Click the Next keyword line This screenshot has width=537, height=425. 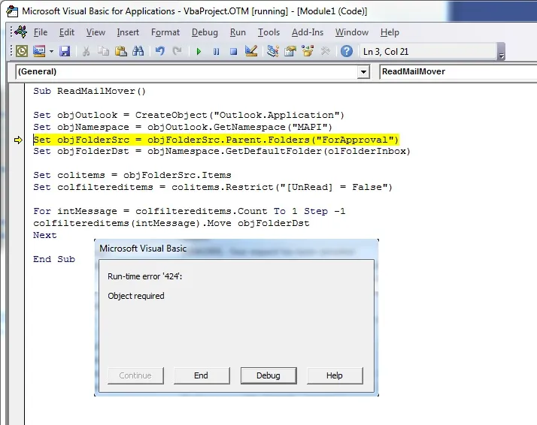coord(45,235)
